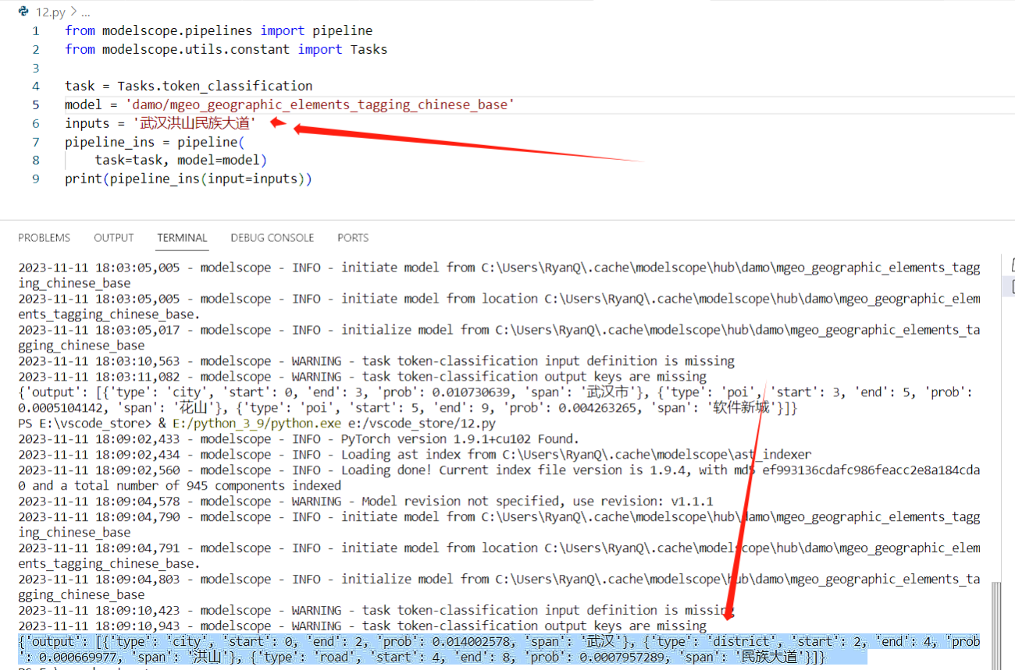Screen dimensions: 1015x670
Task: Select line number 6 in the gutter
Action: tap(36, 123)
